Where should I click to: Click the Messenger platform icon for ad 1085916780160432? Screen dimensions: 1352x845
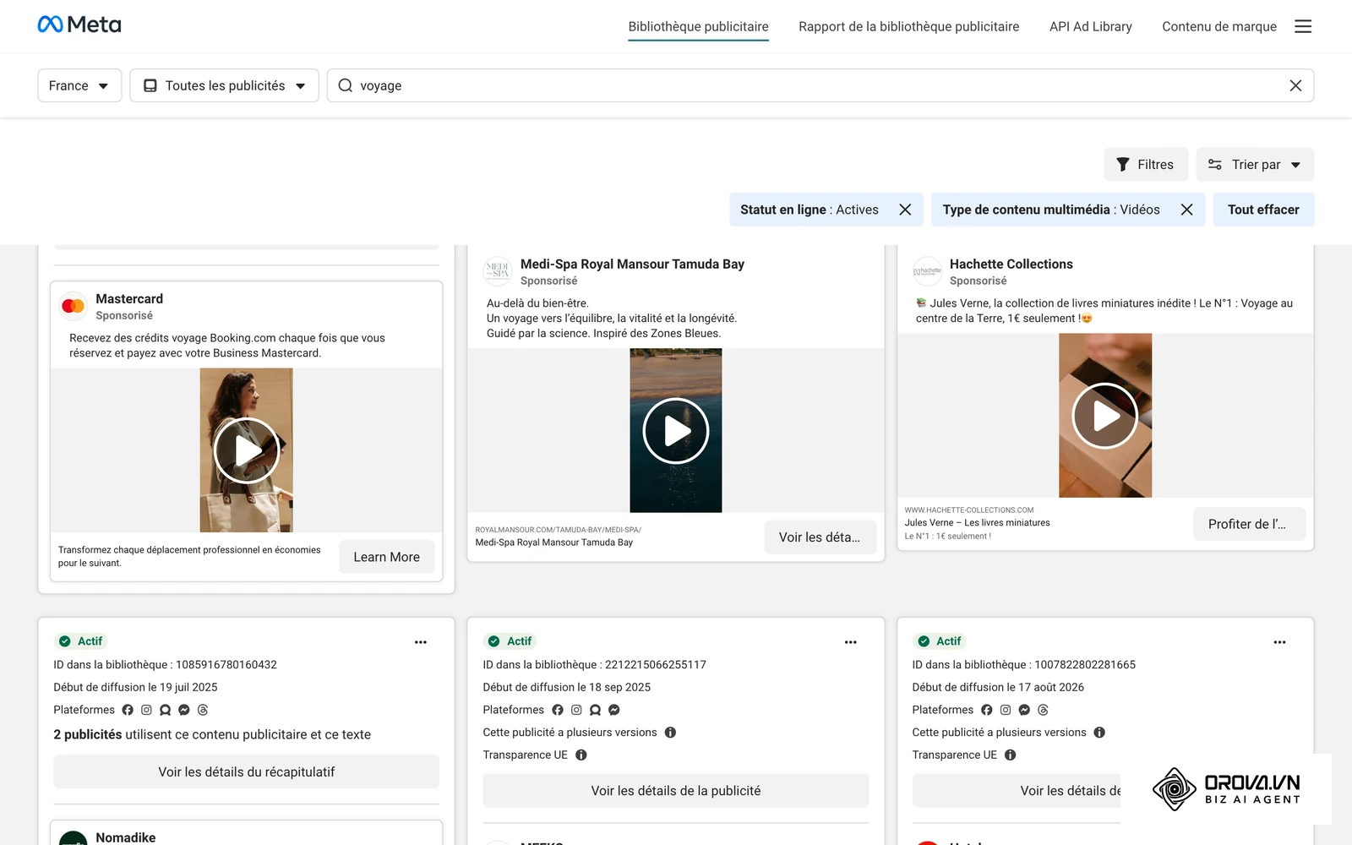coord(184,710)
